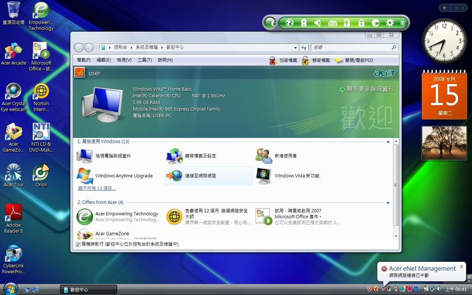Collapse the '開始使用 Windows (13)' section
Screen dimensions: 472x295
(388, 142)
